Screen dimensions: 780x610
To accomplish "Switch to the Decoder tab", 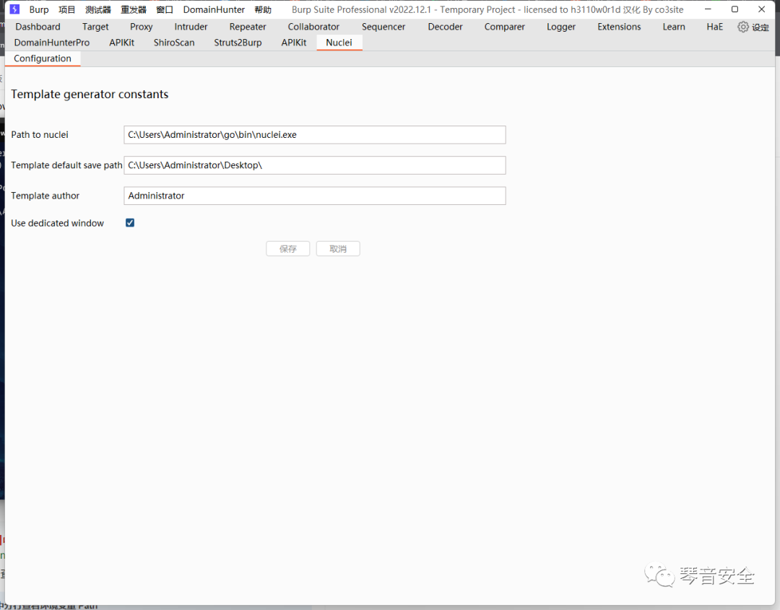I will pyautogui.click(x=445, y=27).
